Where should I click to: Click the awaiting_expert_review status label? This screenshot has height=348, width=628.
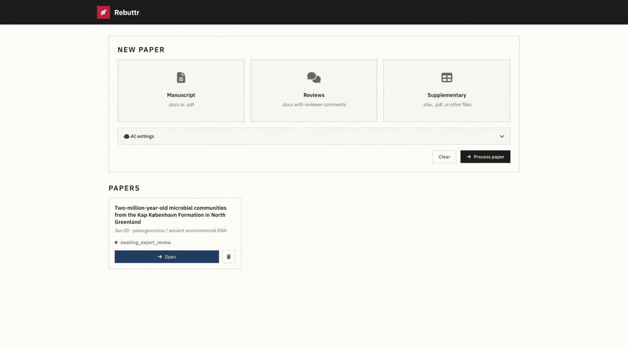click(x=146, y=242)
